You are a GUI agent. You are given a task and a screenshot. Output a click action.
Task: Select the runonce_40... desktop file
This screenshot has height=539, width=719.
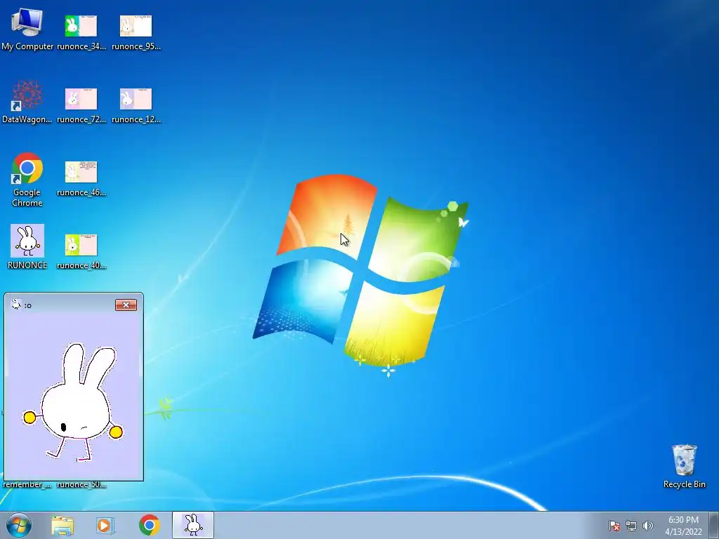click(x=81, y=251)
